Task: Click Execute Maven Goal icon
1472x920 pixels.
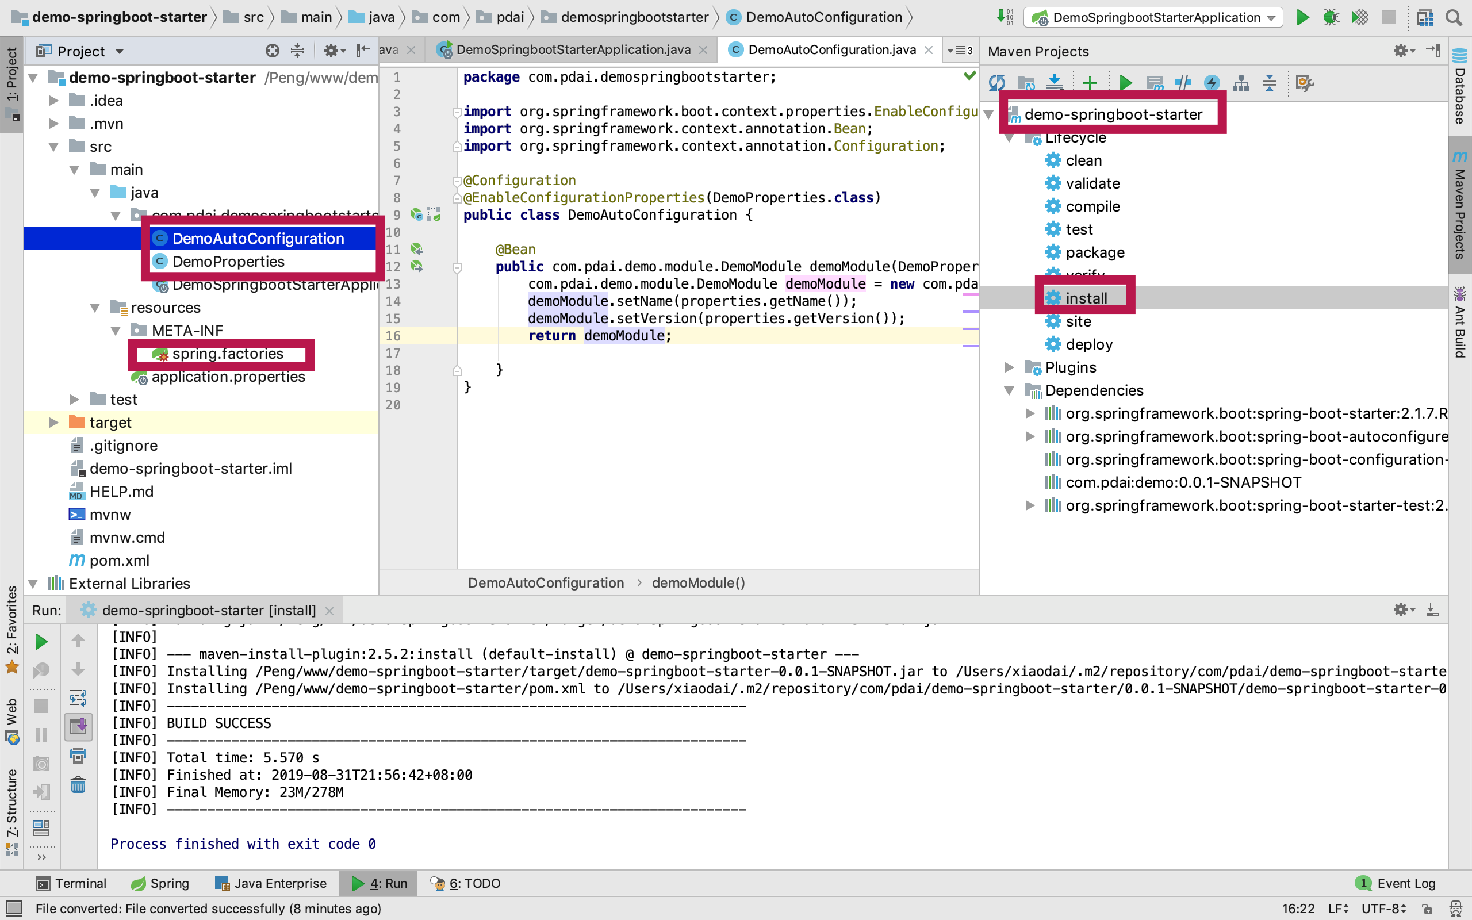Action: point(1154,82)
